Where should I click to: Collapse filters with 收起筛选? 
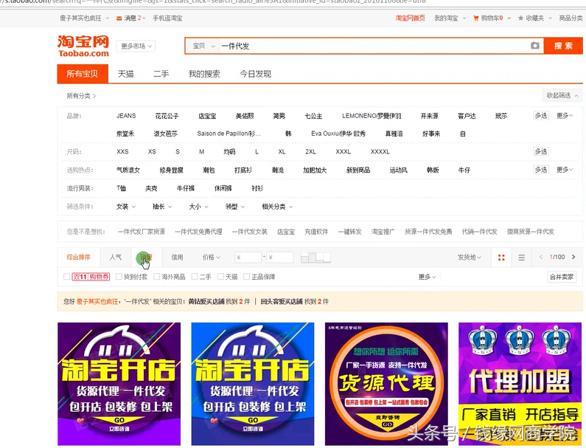click(x=562, y=95)
